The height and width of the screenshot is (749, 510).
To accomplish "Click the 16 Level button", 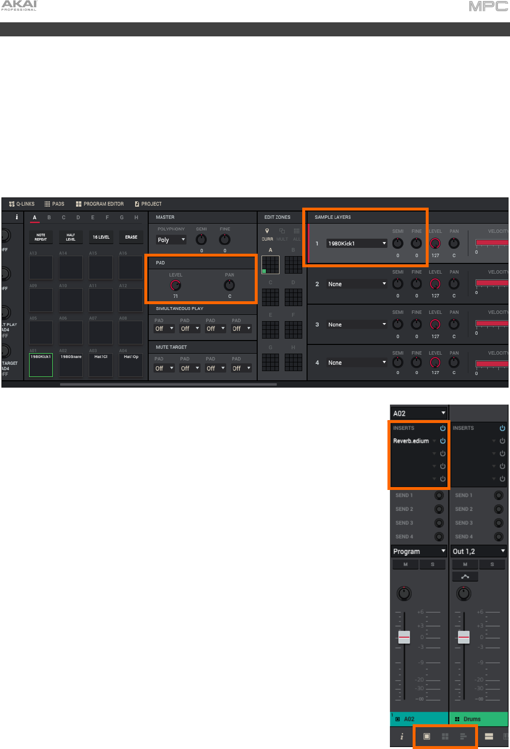I will (101, 237).
